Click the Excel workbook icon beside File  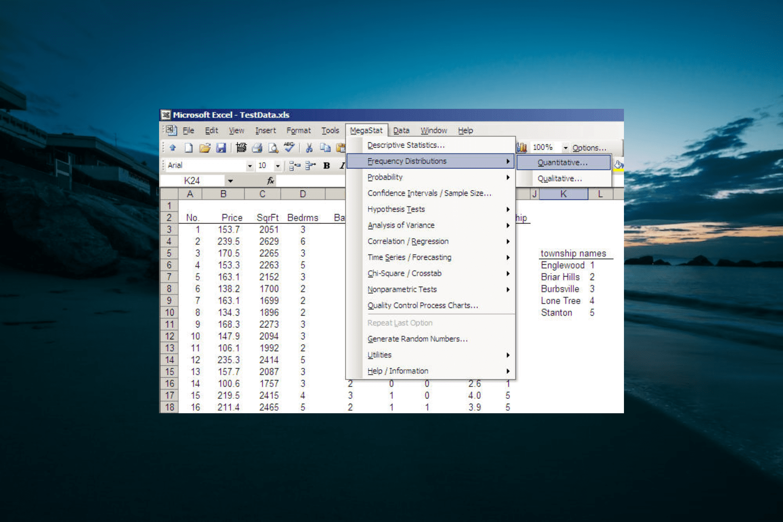171,130
